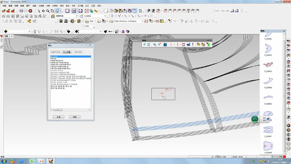The height and width of the screenshot is (164, 291).
Task: Click the blue calculator icon in floating toolbar
Action: tap(165, 44)
